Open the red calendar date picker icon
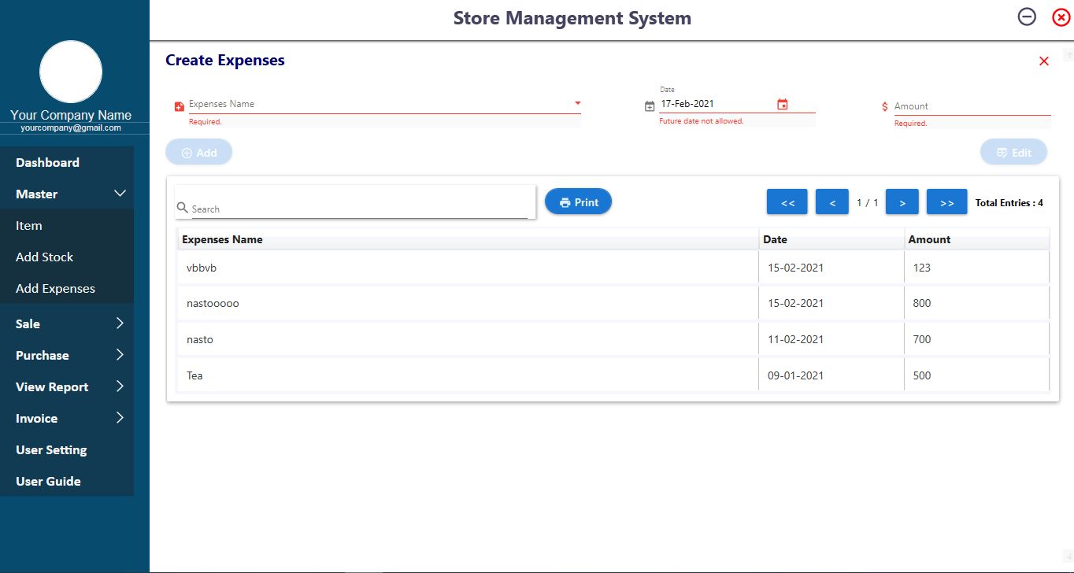The height and width of the screenshot is (573, 1074). pos(782,104)
